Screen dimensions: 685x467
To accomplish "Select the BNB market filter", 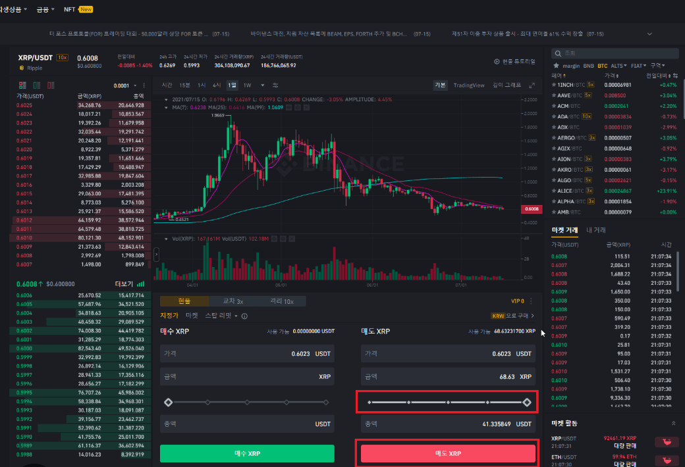I will click(588, 66).
